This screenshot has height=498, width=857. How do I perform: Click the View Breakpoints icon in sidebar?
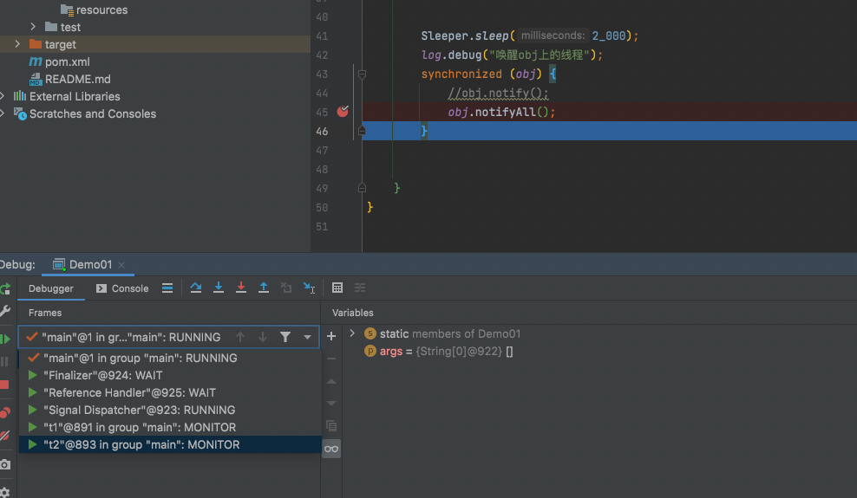[x=4, y=413]
